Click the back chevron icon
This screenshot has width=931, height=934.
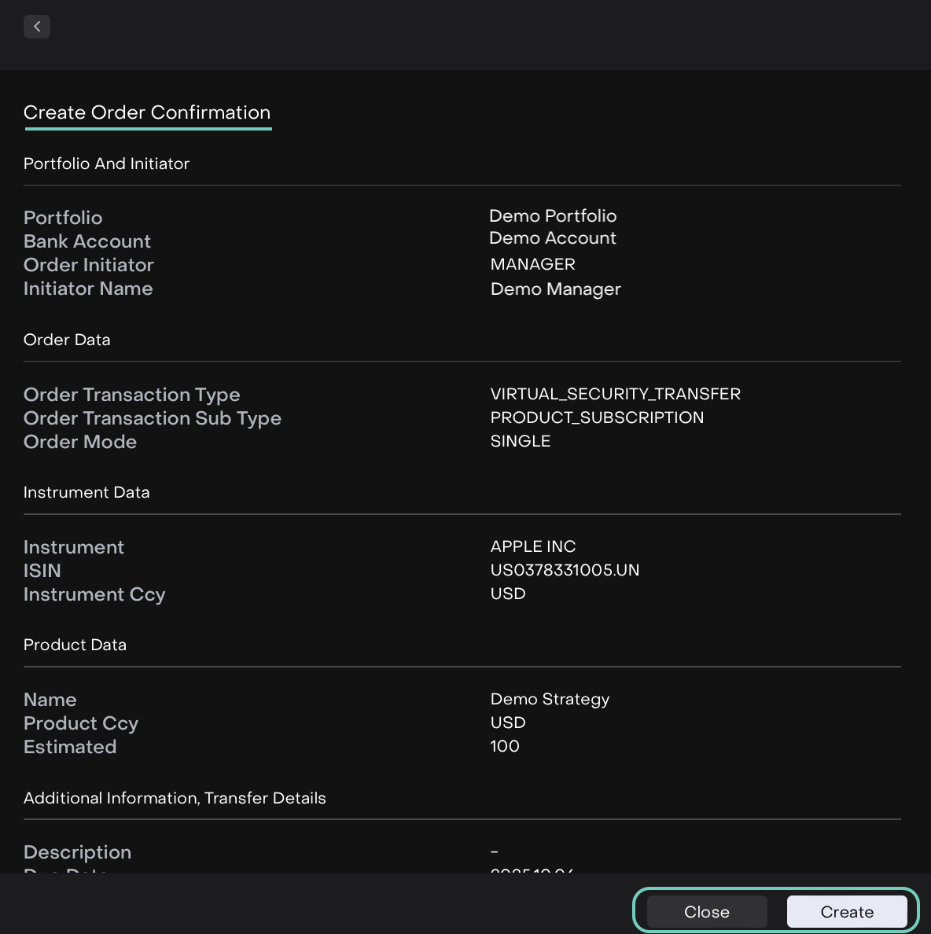(37, 27)
